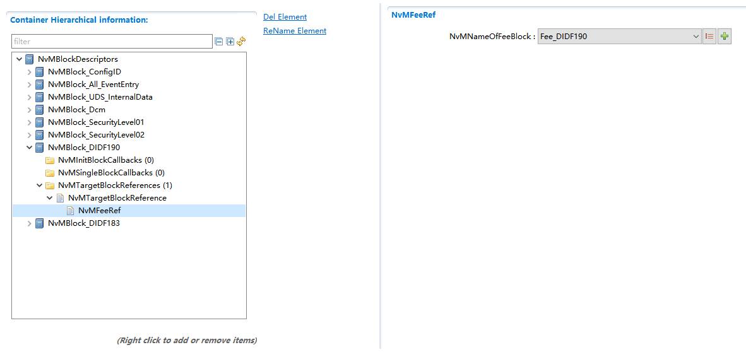This screenshot has width=746, height=352.
Task: Collapse the NvMTargetBlockReferences folder
Action: [39, 185]
